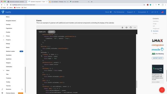This screenshot has width=167, height=94.
Task: Switch to the GitHub vuetify-calendar browser tab
Action: tap(17, 2)
